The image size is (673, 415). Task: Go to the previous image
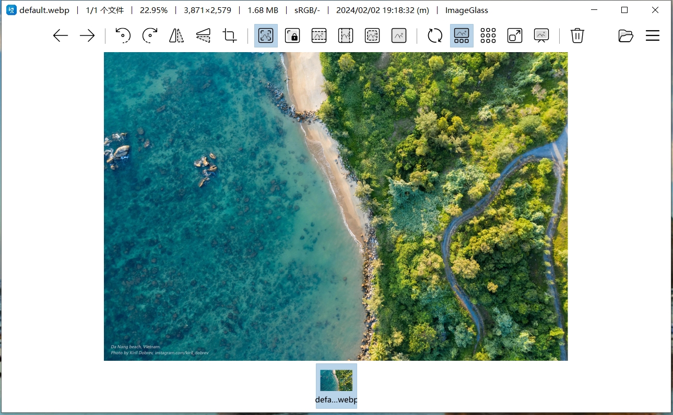(61, 35)
